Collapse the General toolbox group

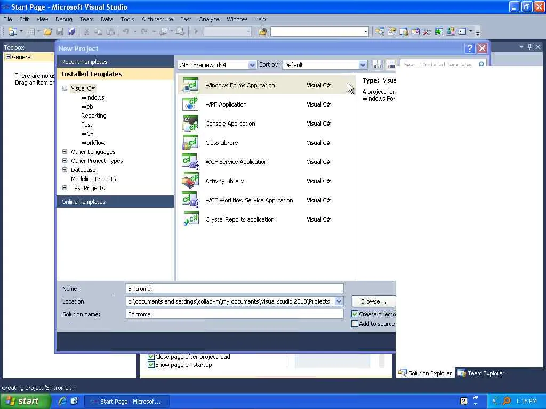pyautogui.click(x=8, y=56)
